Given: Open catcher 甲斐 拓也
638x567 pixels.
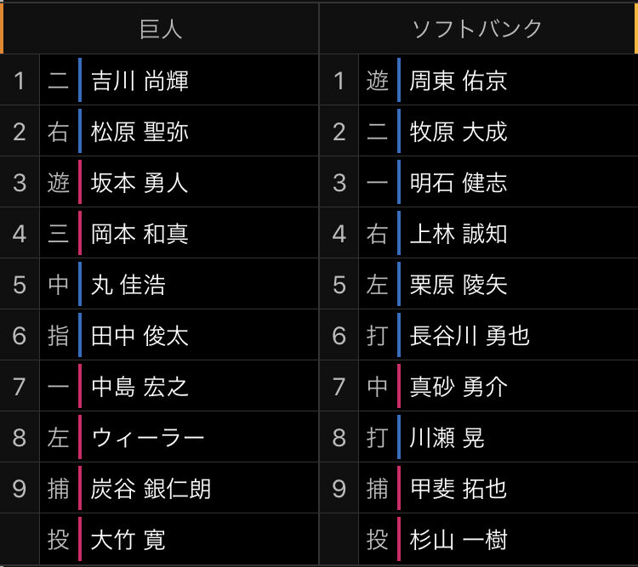Looking at the screenshot, I should (459, 489).
